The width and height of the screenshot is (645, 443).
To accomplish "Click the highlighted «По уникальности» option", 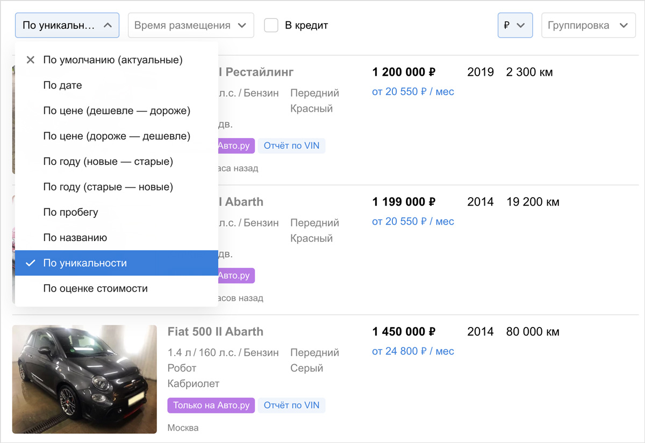I will tap(117, 263).
